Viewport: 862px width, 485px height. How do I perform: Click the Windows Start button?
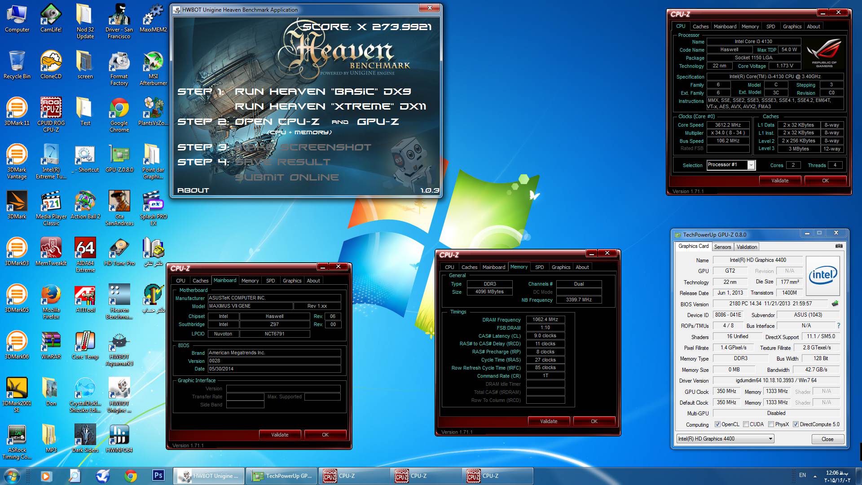click(x=12, y=476)
